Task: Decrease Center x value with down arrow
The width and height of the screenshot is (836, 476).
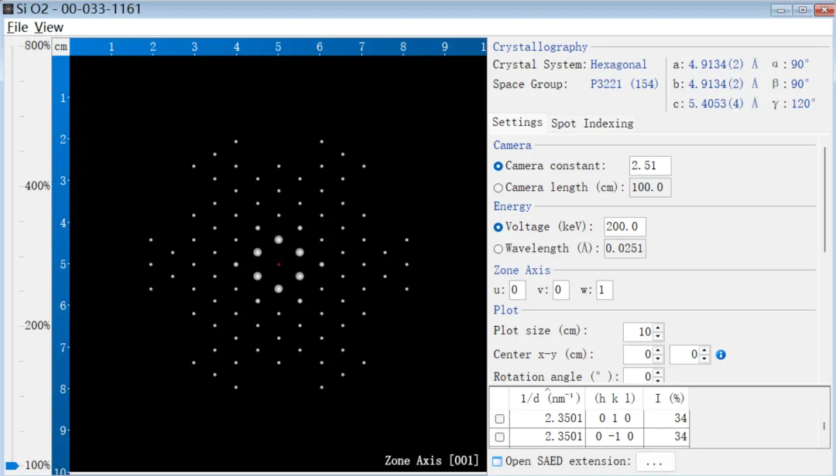Action: pyautogui.click(x=658, y=359)
